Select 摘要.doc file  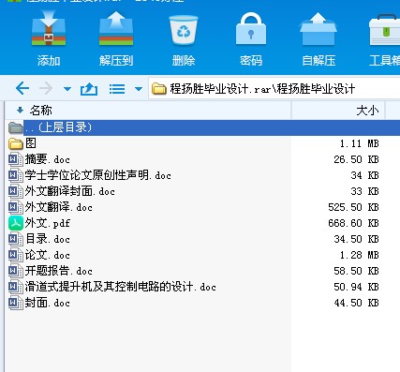click(48, 159)
